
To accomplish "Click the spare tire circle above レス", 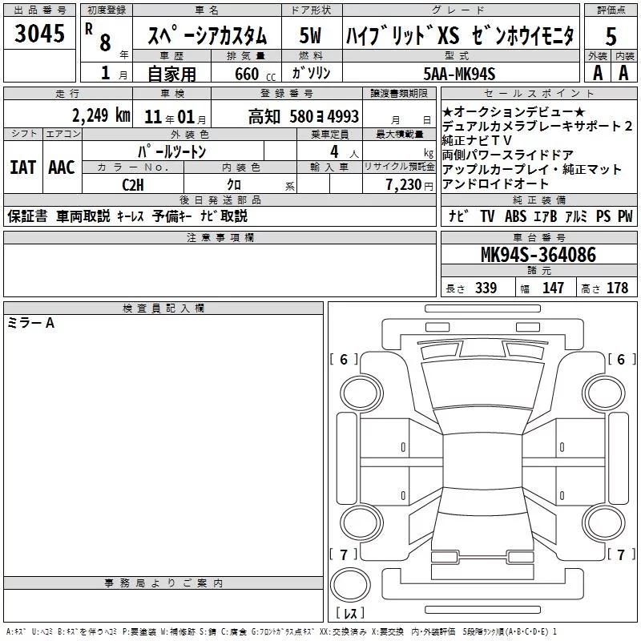I will tap(350, 585).
